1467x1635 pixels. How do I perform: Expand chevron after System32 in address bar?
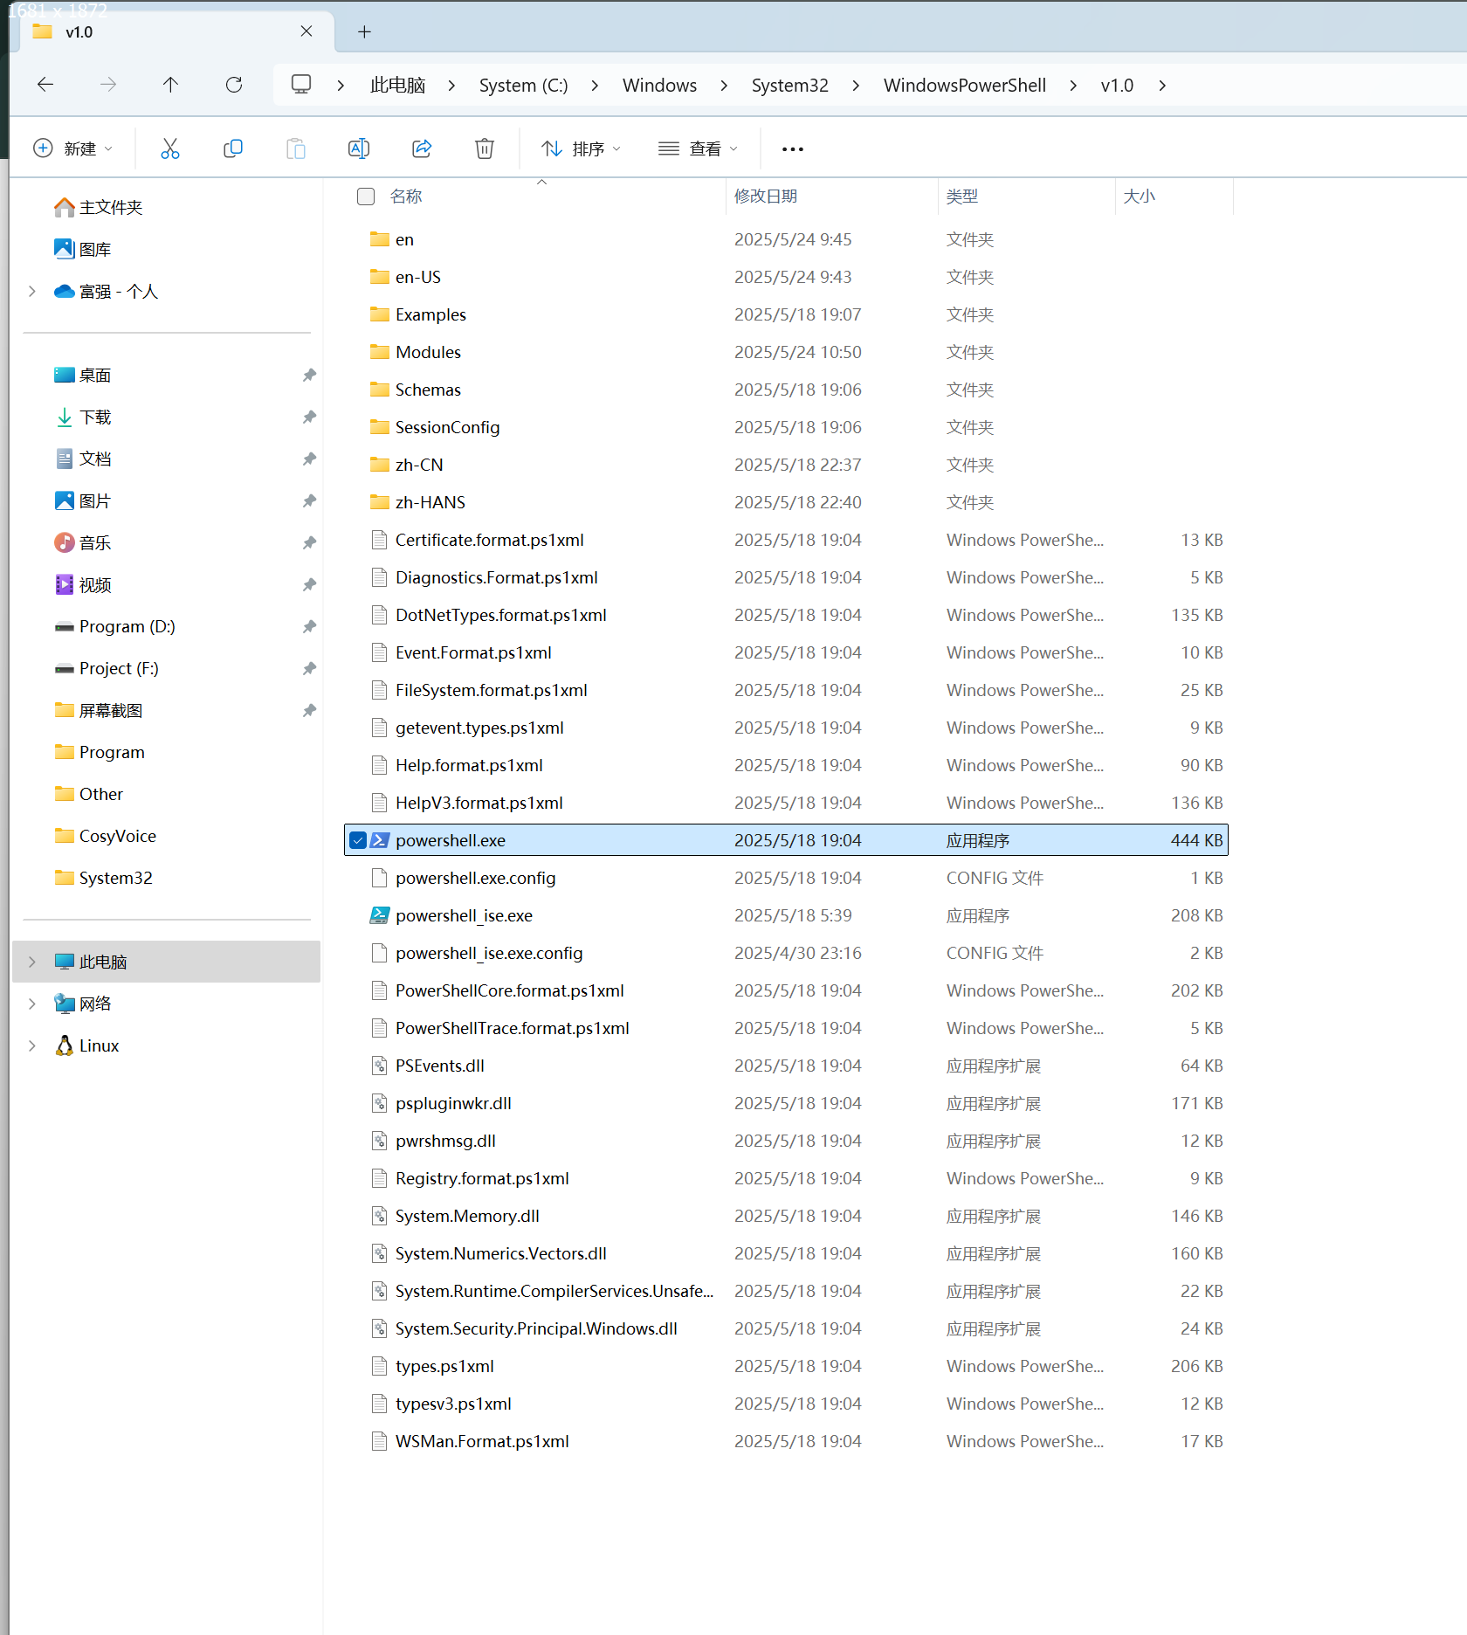point(856,85)
